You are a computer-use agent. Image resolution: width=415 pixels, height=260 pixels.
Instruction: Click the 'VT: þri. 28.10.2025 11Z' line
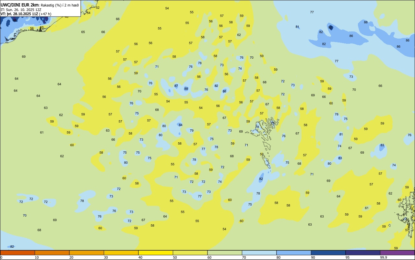(x=19, y=14)
